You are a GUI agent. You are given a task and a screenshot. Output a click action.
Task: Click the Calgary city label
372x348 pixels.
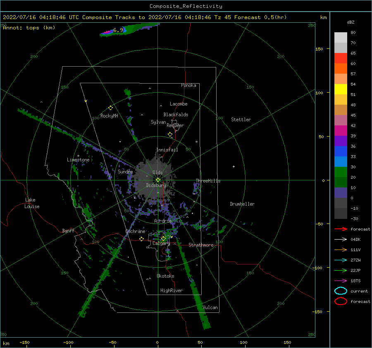point(161,243)
